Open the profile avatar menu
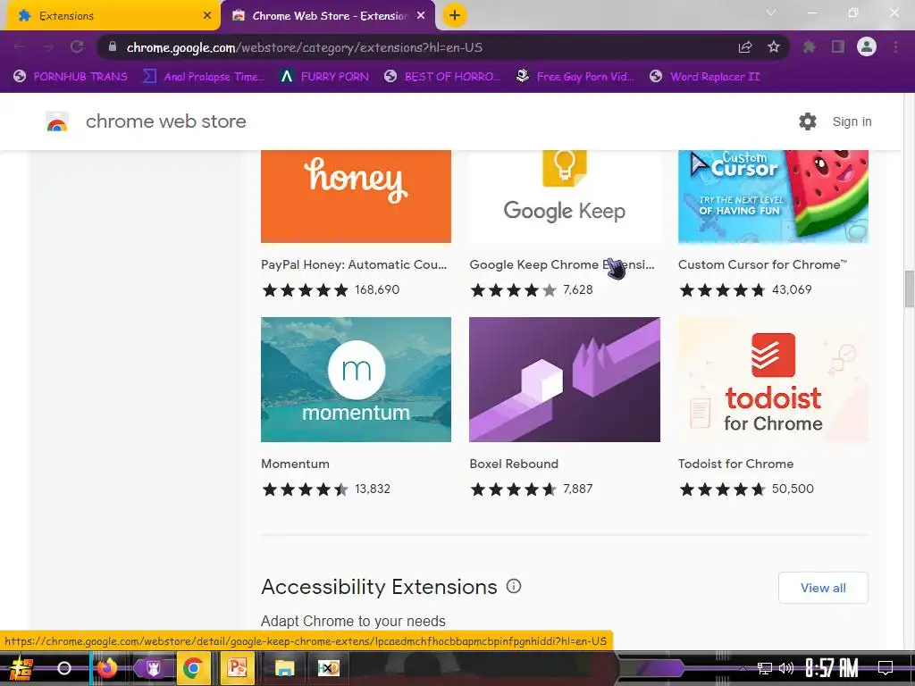The height and width of the screenshot is (686, 915). (867, 47)
